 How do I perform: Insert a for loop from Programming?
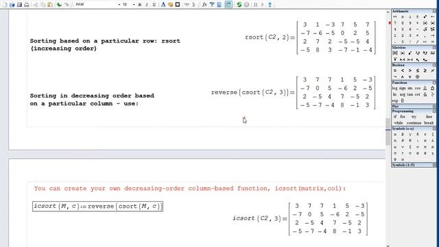(403, 117)
